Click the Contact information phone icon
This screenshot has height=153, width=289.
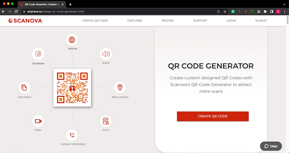tap(72, 135)
